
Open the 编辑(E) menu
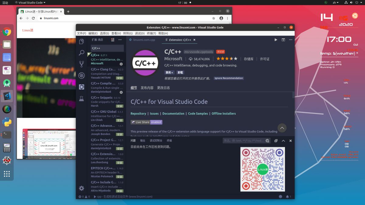point(93,33)
